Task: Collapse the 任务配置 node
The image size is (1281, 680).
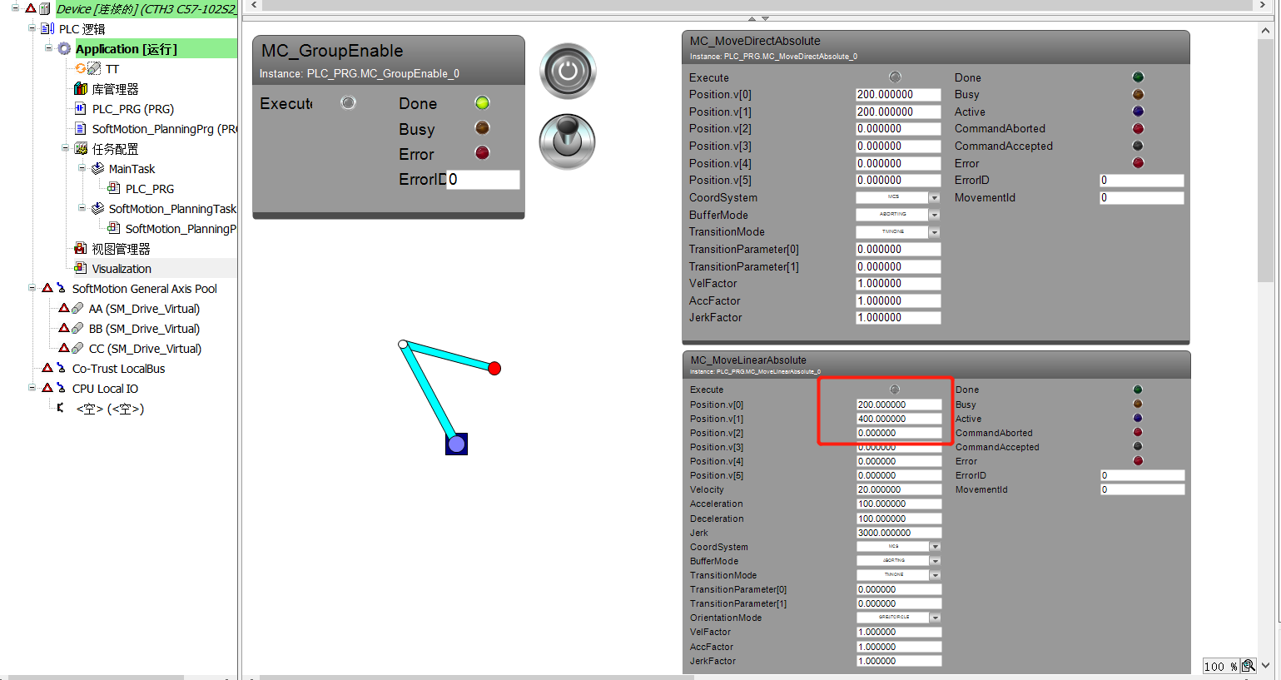Action: coord(65,148)
